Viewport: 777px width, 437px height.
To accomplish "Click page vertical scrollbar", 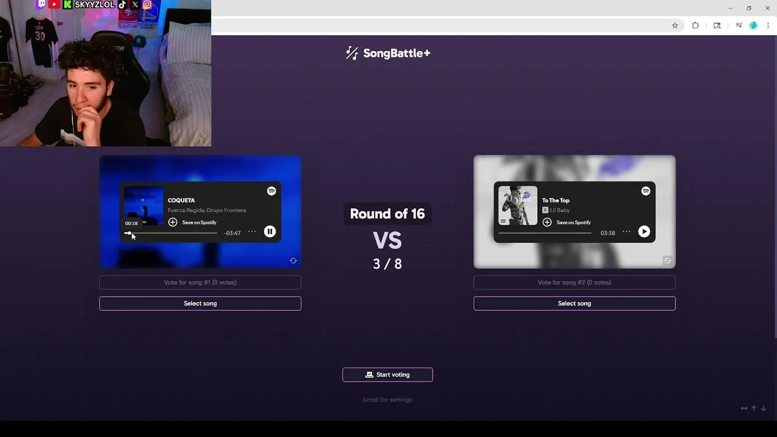I will [x=775, y=186].
